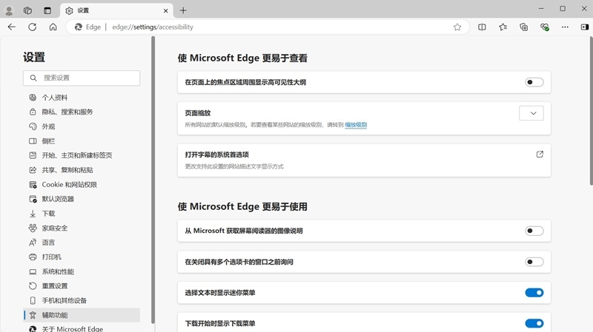Click the 打印机 printer icon
Viewport: 593px width, 332px height.
[x=33, y=257]
